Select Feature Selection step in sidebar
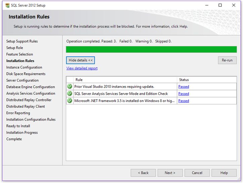Image resolution: width=243 pixels, height=183 pixels. pyautogui.click(x=20, y=54)
